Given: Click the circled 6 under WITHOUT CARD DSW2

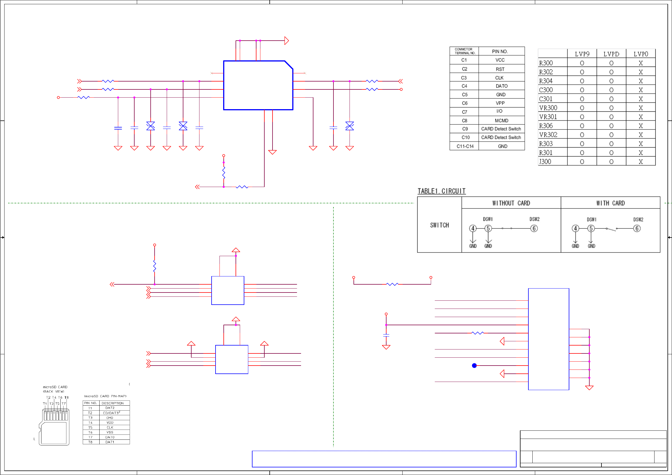Looking at the screenshot, I should [534, 228].
